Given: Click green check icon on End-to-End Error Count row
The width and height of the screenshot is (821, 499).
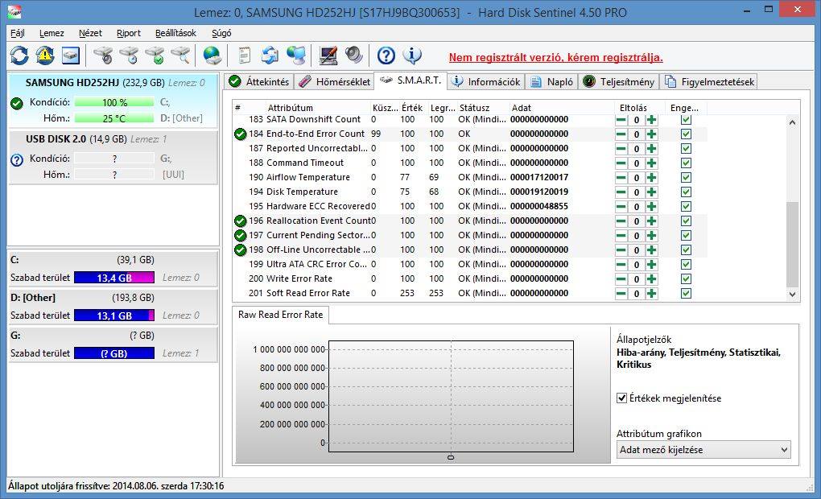Looking at the screenshot, I should point(241,134).
